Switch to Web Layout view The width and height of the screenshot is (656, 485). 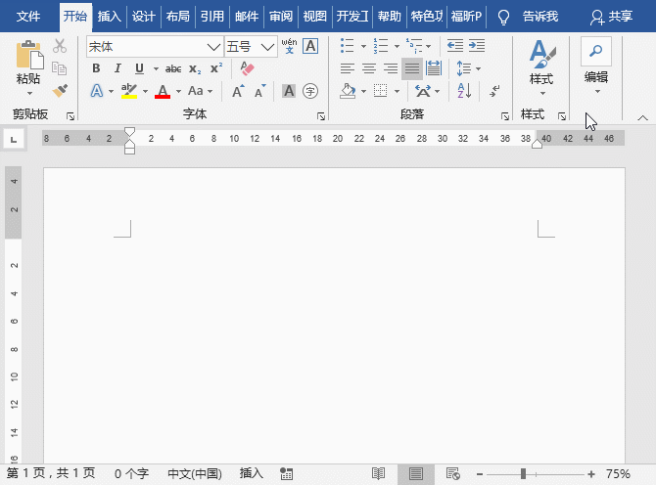[x=453, y=473]
